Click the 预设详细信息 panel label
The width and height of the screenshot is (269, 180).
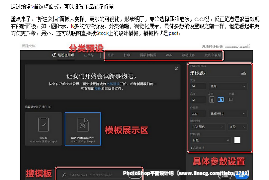coord(198,66)
